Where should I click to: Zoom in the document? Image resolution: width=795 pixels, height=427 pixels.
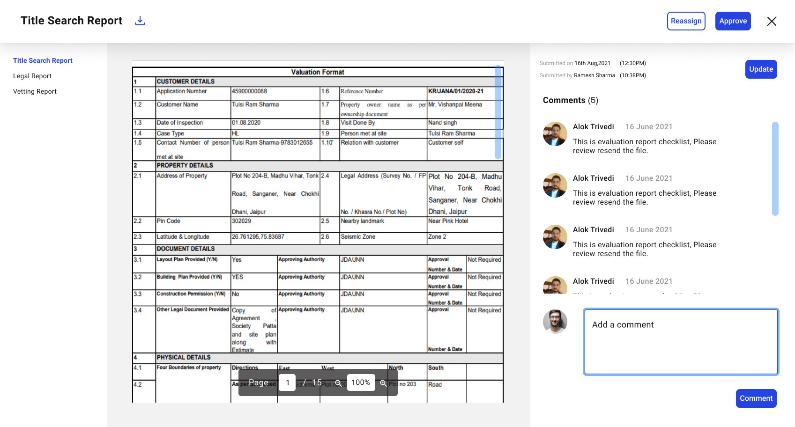pos(383,383)
